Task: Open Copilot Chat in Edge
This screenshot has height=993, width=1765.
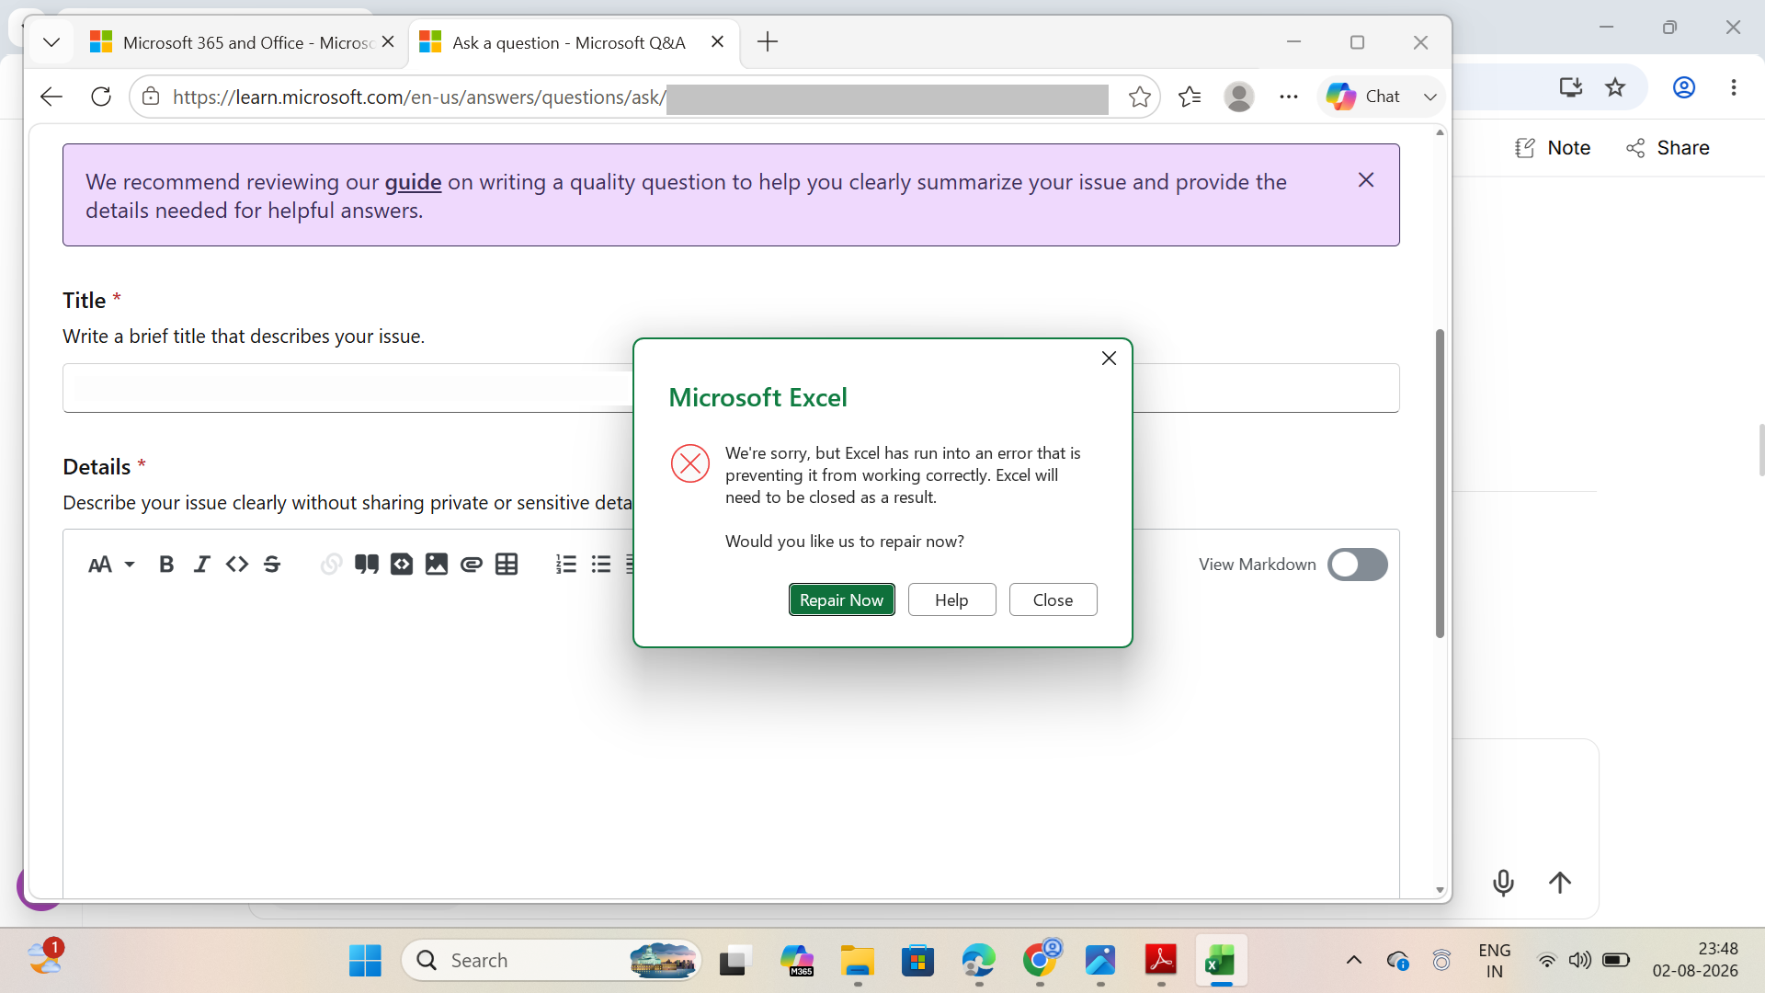Action: 1364,97
